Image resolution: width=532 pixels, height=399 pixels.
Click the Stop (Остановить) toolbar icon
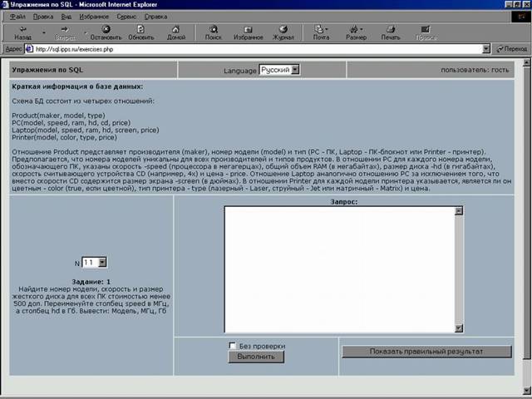click(x=106, y=32)
